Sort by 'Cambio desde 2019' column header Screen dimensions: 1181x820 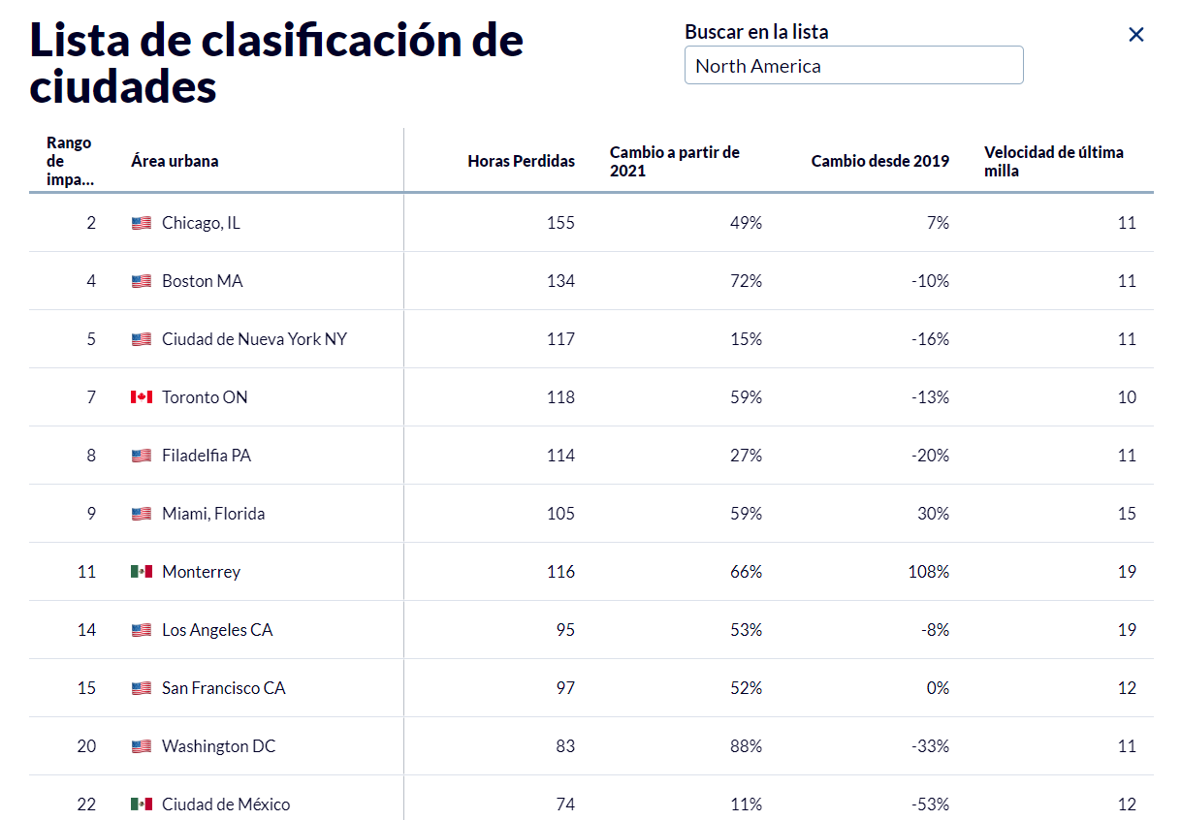[x=879, y=161]
